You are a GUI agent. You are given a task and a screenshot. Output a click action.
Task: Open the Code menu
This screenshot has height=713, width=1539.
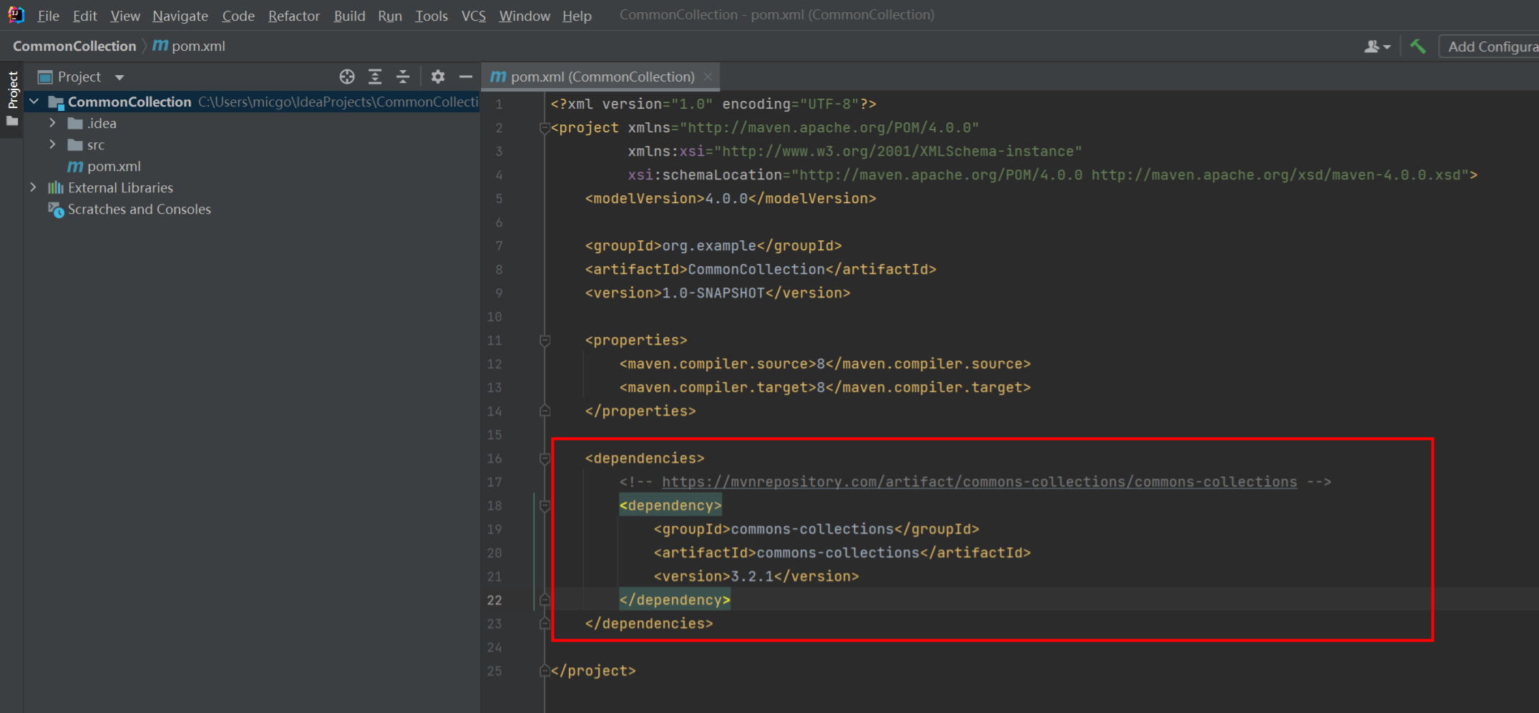(238, 15)
